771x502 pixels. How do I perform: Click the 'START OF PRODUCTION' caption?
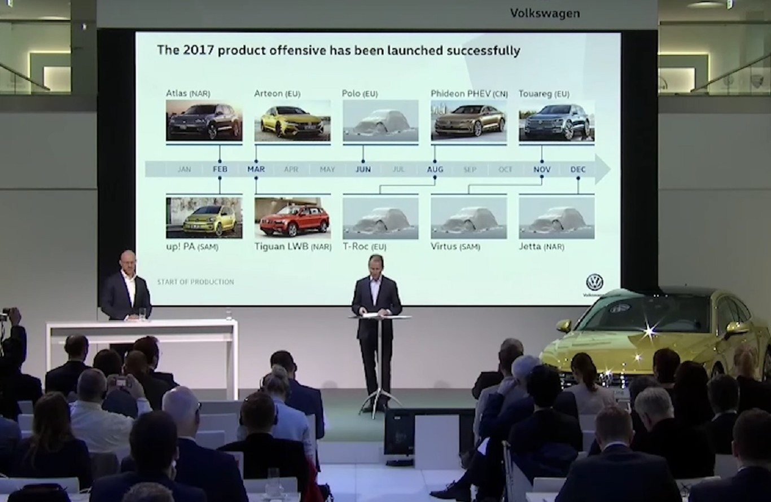tap(195, 281)
